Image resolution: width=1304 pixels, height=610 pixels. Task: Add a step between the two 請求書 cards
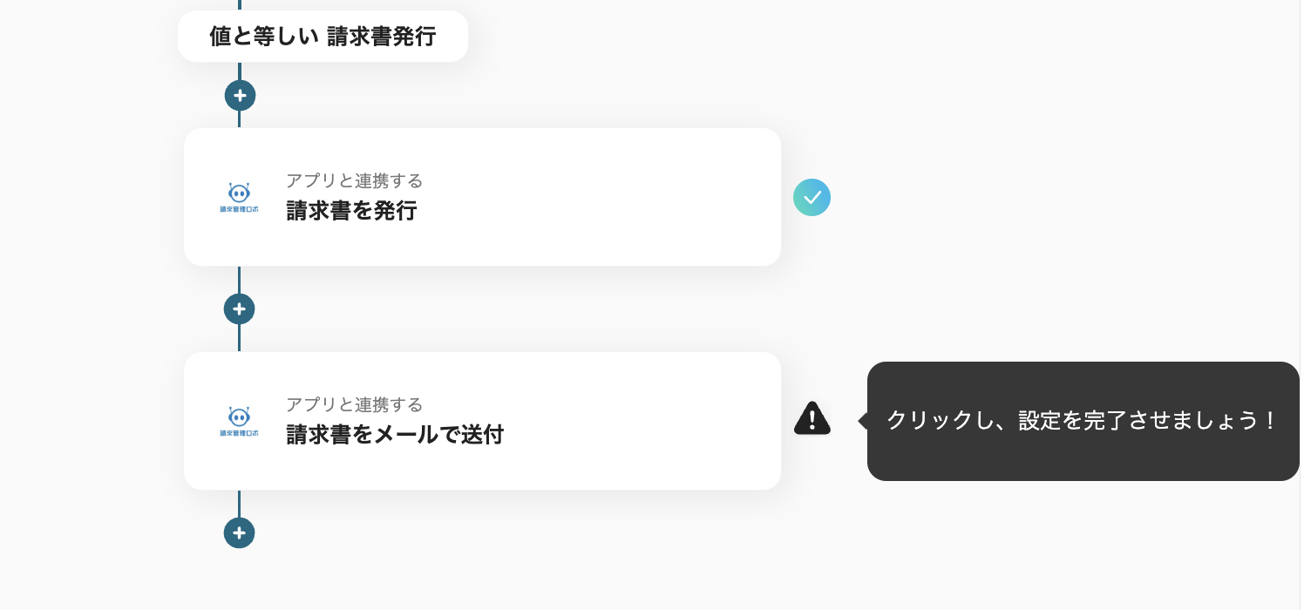[x=240, y=308]
